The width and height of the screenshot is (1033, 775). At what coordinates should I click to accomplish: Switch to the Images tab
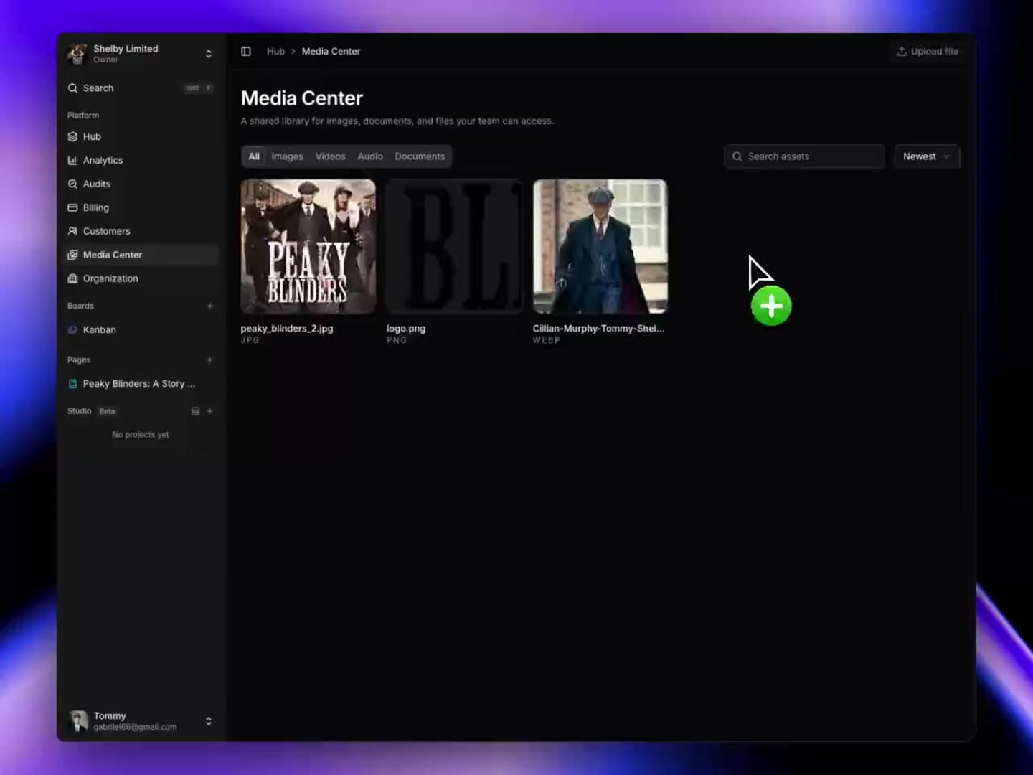tap(287, 156)
